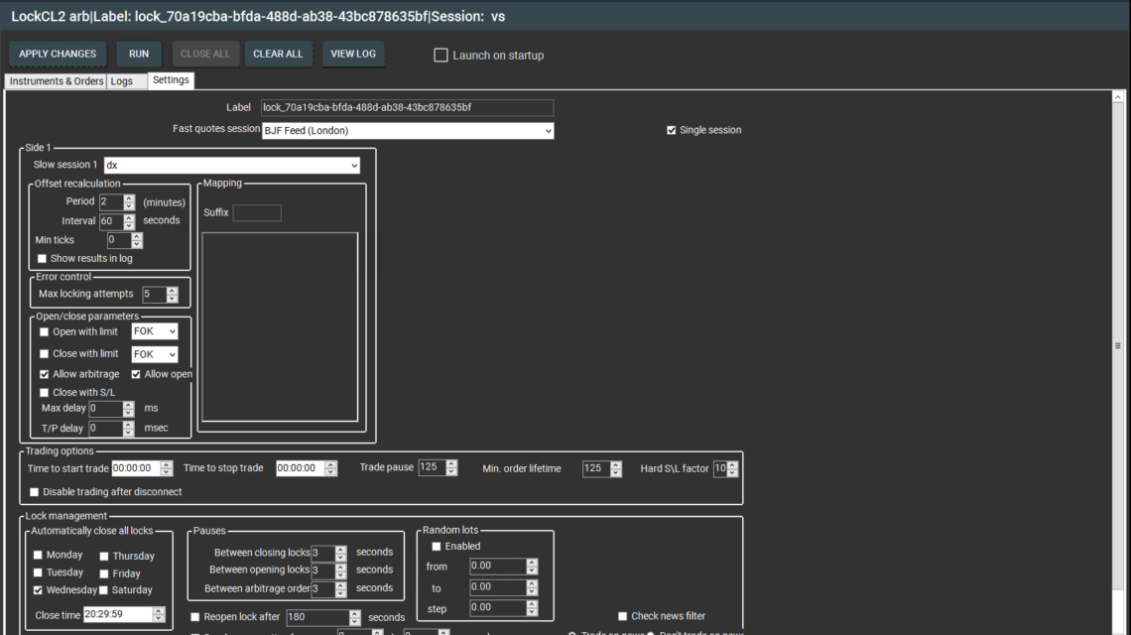Click the Mapping Suffix input field
This screenshot has height=635, width=1131.
point(257,213)
